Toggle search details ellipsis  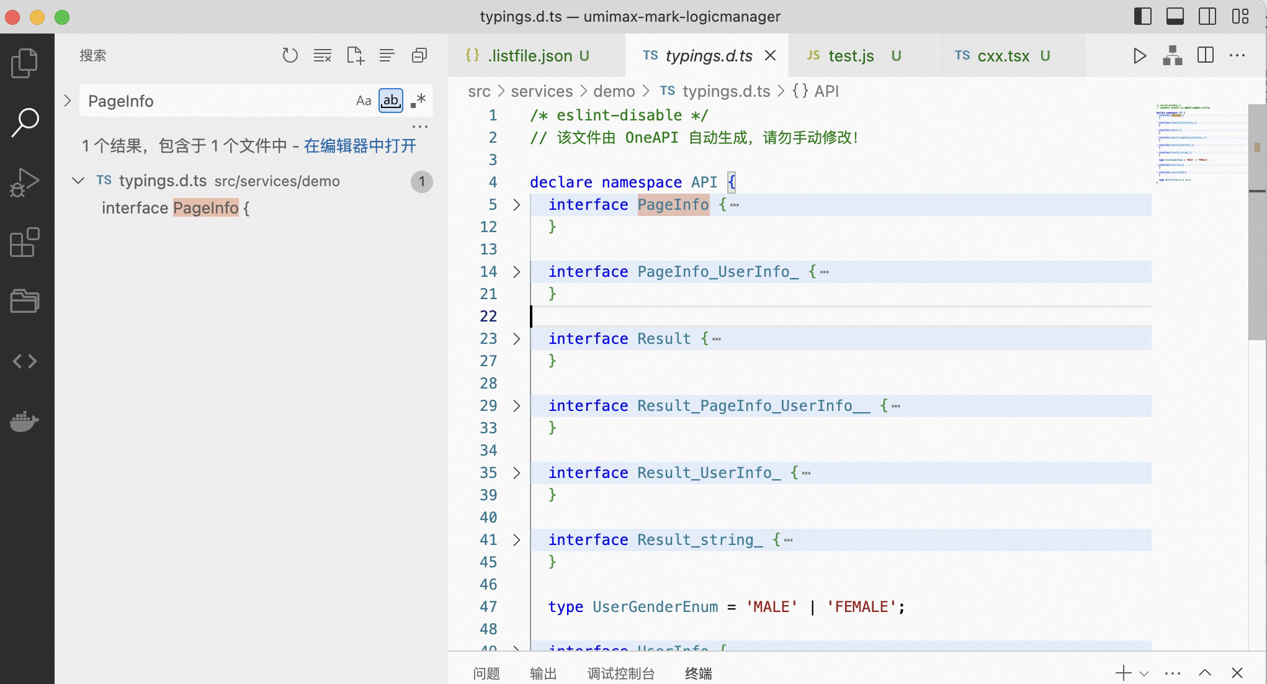coord(420,127)
